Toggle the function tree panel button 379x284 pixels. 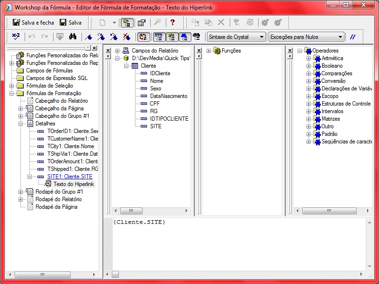click(x=171, y=36)
